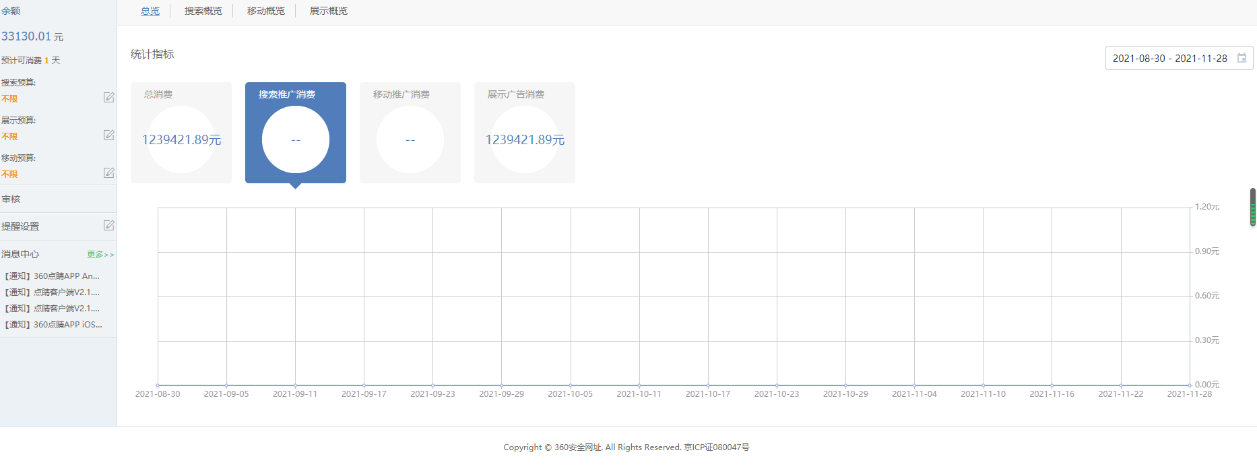Open the 展示概览 tab
1257x471 pixels.
point(329,11)
